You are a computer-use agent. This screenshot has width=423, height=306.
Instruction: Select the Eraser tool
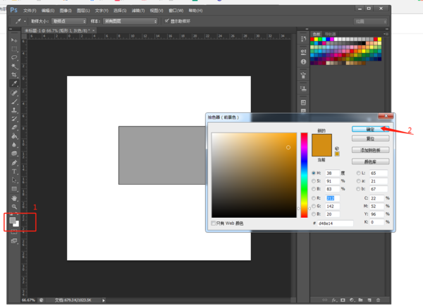[14, 128]
